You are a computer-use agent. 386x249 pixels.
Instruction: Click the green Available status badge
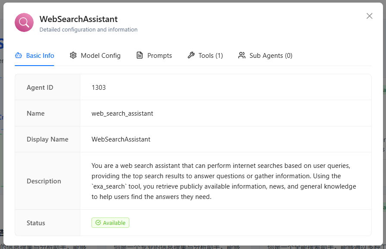(110, 223)
